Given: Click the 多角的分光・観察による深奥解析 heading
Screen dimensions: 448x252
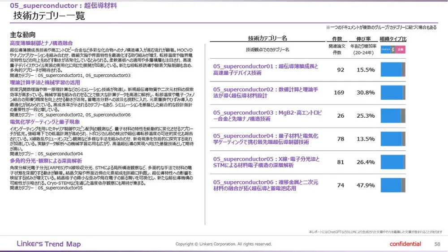Looking at the screenshot, I should (x=46, y=161).
